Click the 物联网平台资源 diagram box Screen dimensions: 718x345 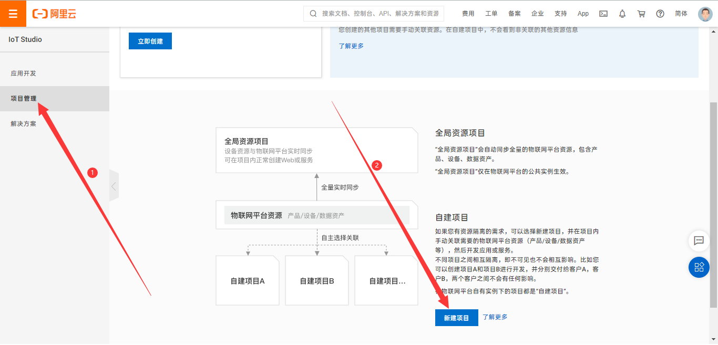317,215
